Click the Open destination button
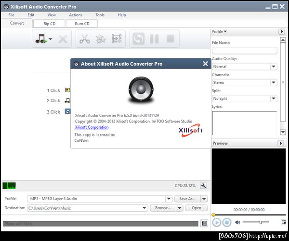The width and height of the screenshot is (289, 241). (x=197, y=208)
